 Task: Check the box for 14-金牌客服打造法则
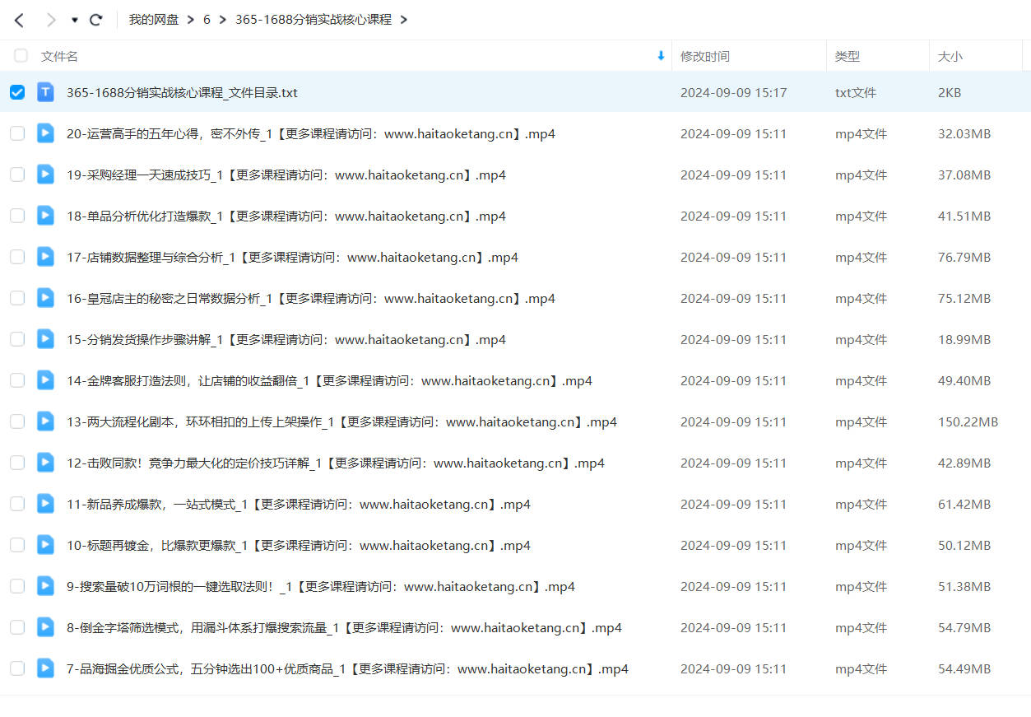click(17, 380)
